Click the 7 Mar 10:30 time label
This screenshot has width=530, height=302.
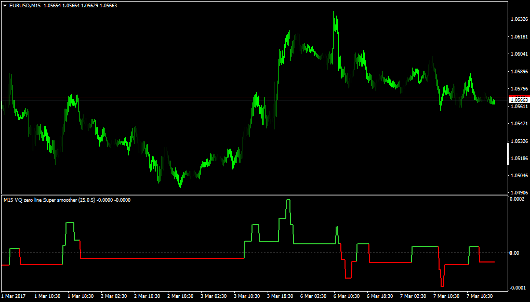[x=446, y=296]
